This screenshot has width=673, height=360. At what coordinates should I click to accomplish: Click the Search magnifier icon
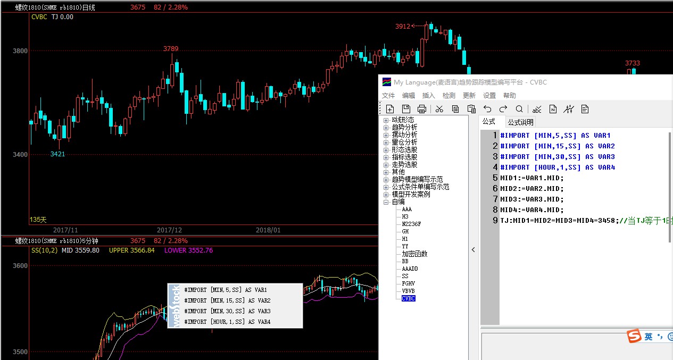(x=519, y=109)
